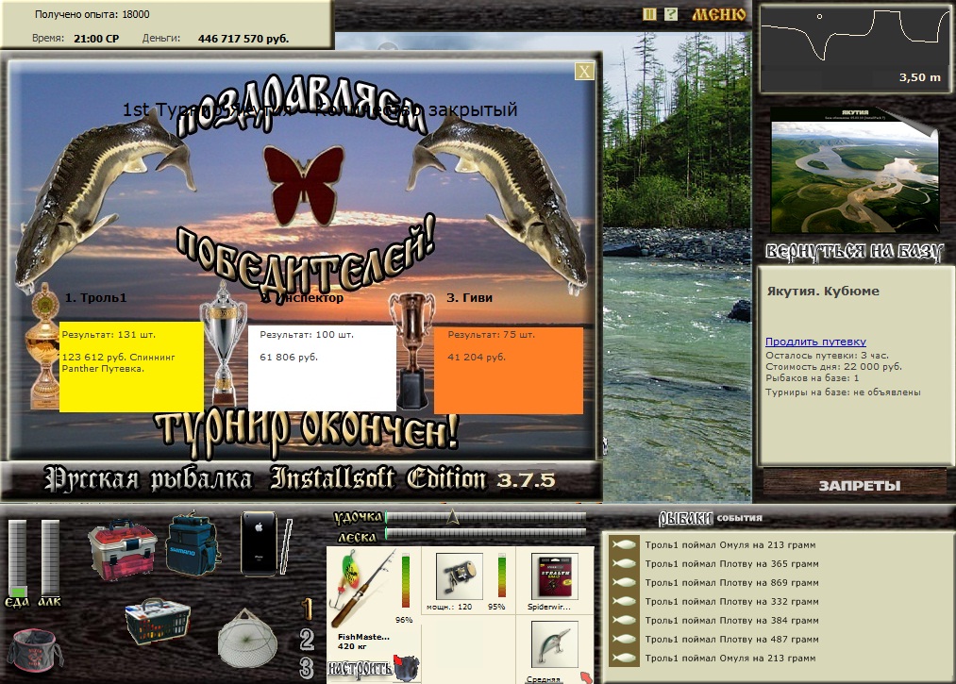Switch to the РЫБАКИ tab
The width and height of the screenshot is (956, 684).
coord(685,518)
